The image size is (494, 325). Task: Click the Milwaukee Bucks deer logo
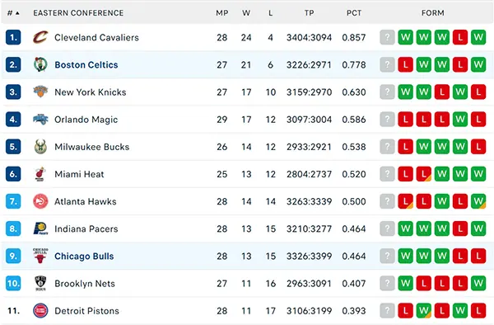click(x=40, y=147)
